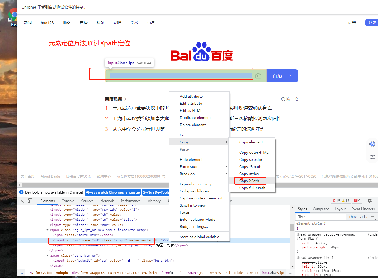Viewport: 378px width, 278px height.
Task: Select Copy JS path
Action: click(252, 167)
